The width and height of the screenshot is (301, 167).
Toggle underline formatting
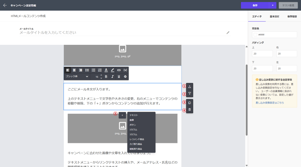point(119,77)
